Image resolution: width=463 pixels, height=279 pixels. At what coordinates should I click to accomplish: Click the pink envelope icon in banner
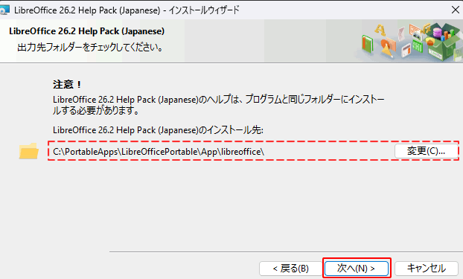[x=401, y=33]
